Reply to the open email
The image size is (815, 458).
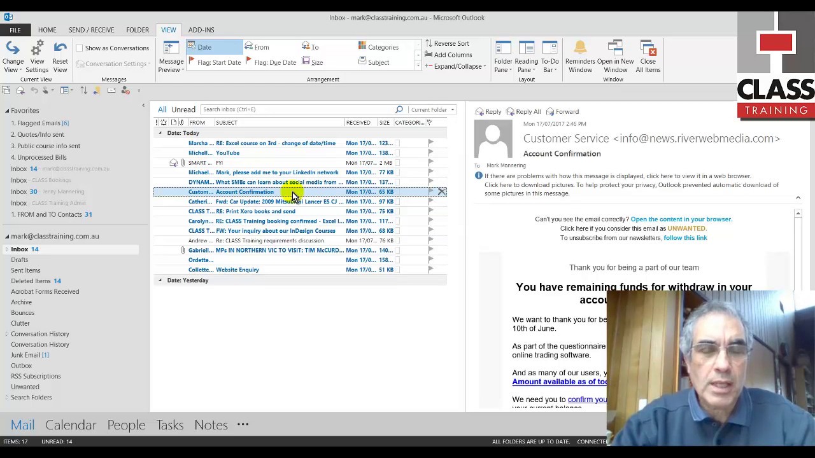(x=488, y=112)
